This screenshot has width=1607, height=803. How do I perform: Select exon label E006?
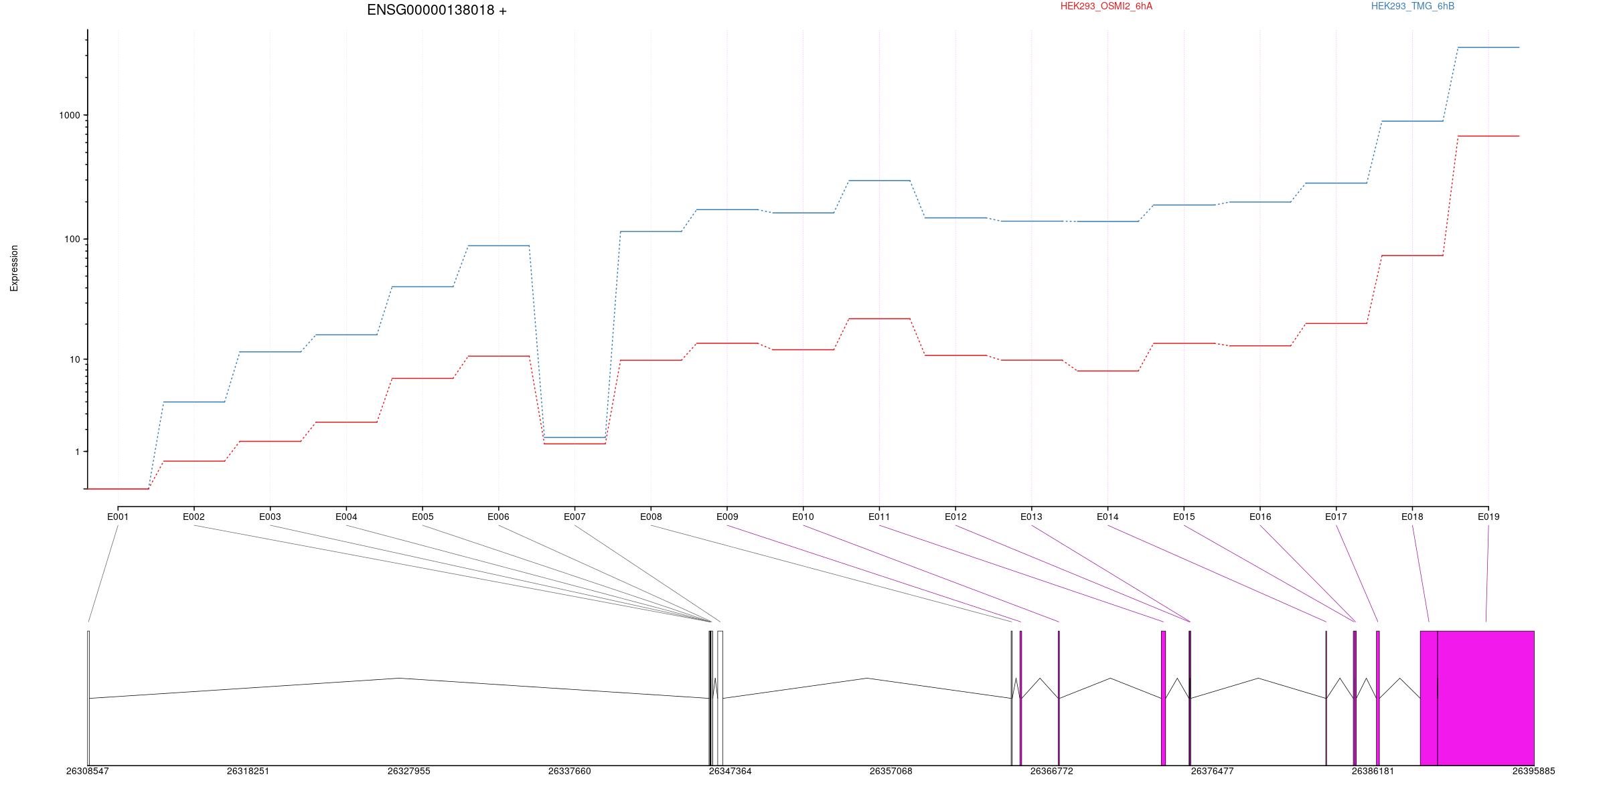tap(498, 517)
